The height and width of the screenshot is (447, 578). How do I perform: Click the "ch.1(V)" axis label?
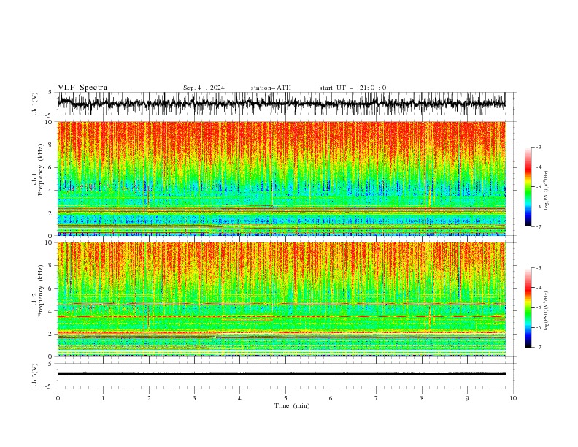[x=35, y=104]
